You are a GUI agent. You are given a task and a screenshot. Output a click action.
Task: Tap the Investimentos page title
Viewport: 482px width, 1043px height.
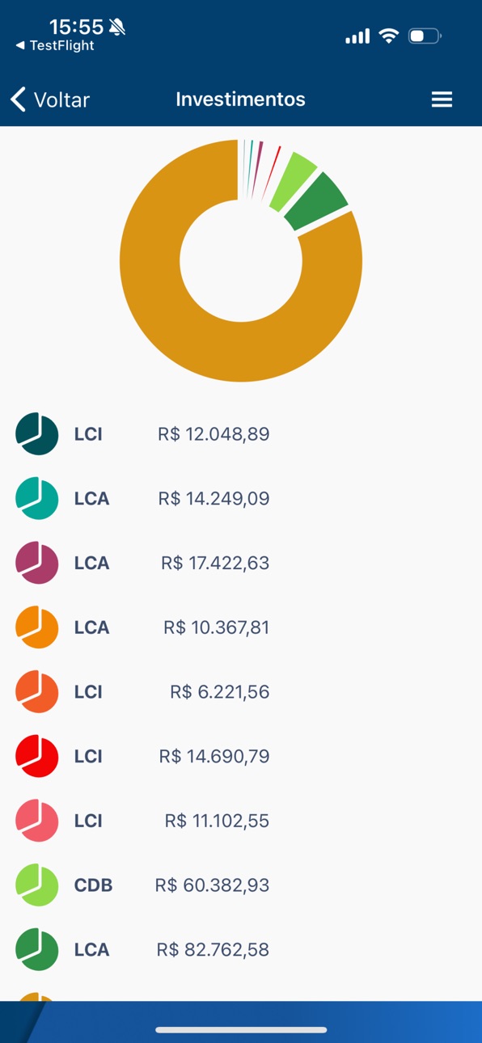tap(240, 99)
